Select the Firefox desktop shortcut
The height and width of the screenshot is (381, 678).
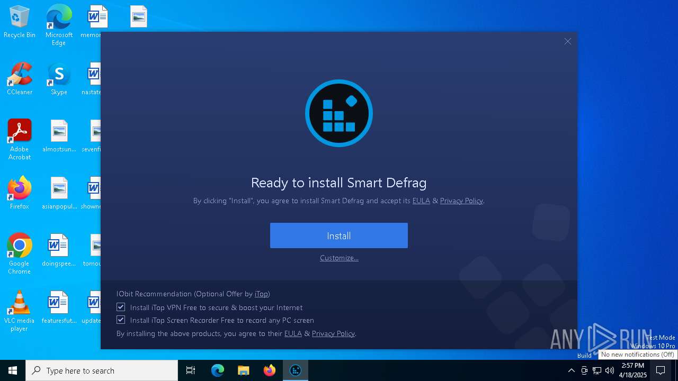pos(20,193)
